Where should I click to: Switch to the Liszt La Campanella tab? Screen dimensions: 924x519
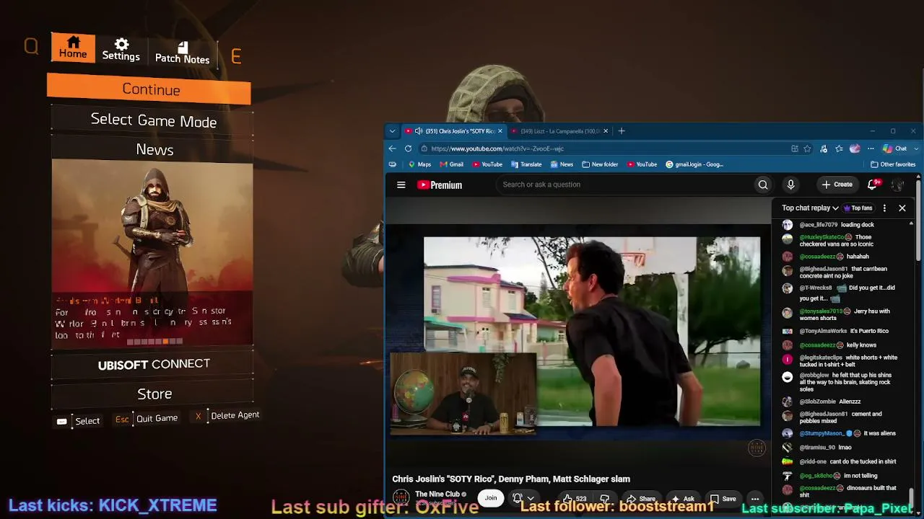[x=559, y=131]
